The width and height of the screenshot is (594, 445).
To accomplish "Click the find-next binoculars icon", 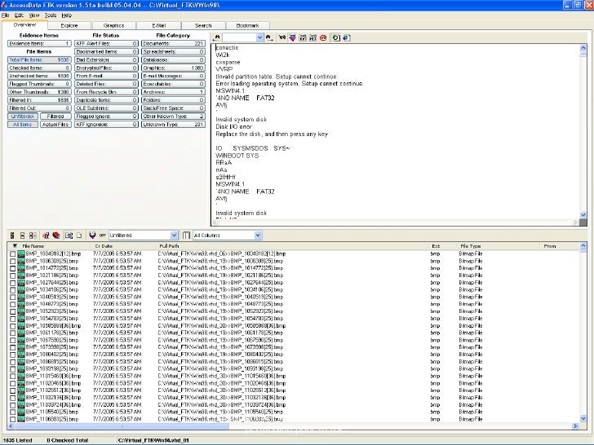I will pyautogui.click(x=268, y=37).
